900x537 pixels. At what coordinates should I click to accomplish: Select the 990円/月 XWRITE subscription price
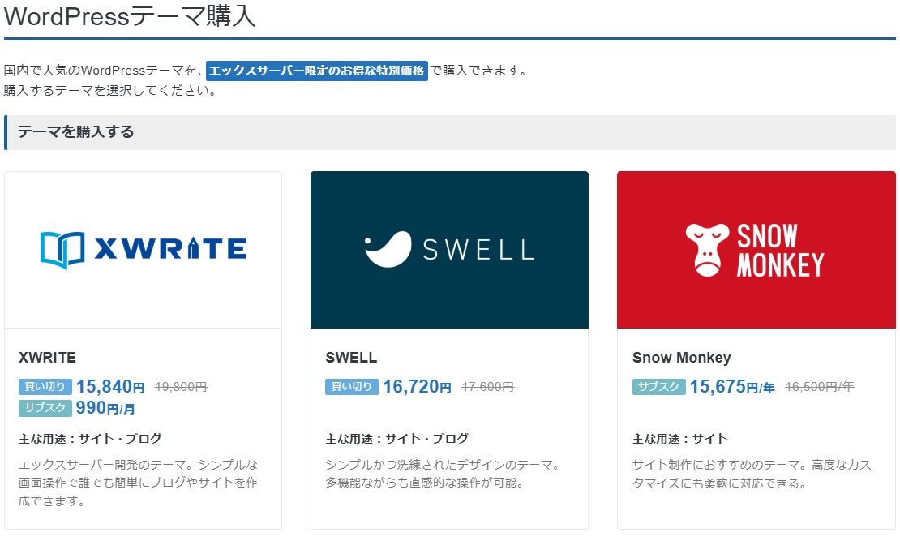tap(105, 408)
